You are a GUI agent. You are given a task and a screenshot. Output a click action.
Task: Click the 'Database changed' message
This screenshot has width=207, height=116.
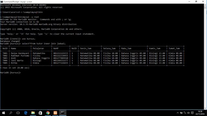pos(10,41)
